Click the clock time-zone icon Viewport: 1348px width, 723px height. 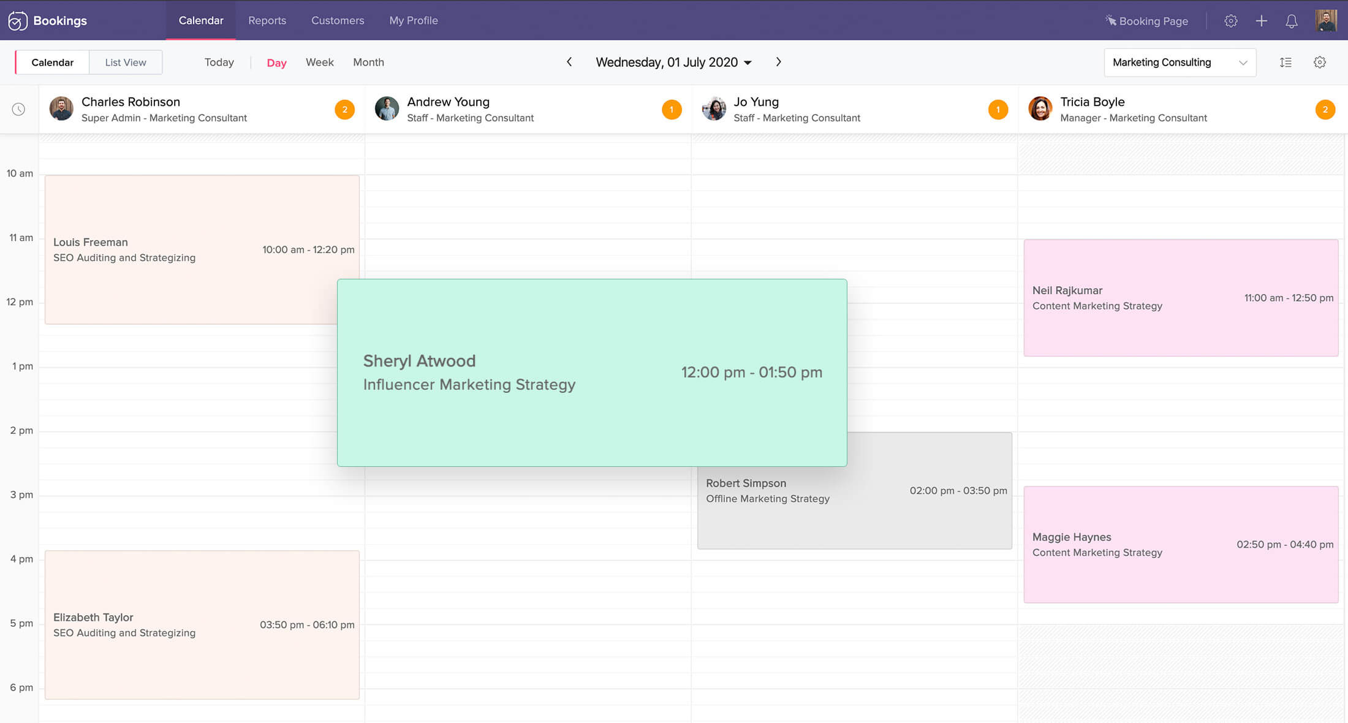19,109
